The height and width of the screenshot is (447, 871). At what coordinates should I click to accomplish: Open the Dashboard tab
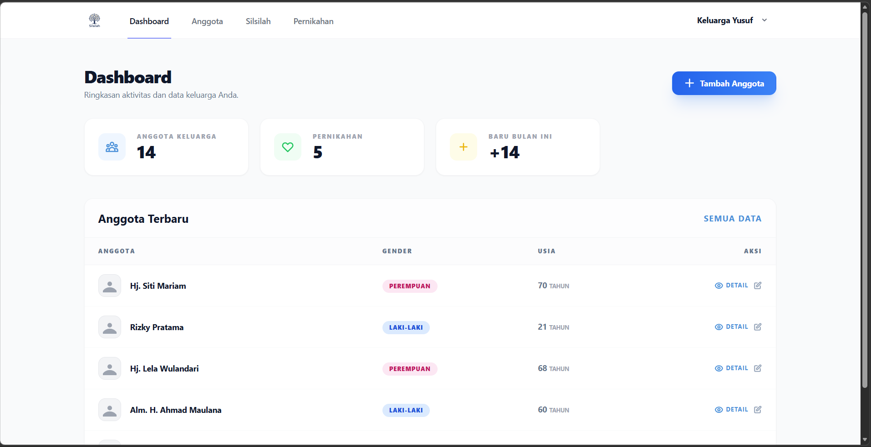(x=149, y=21)
